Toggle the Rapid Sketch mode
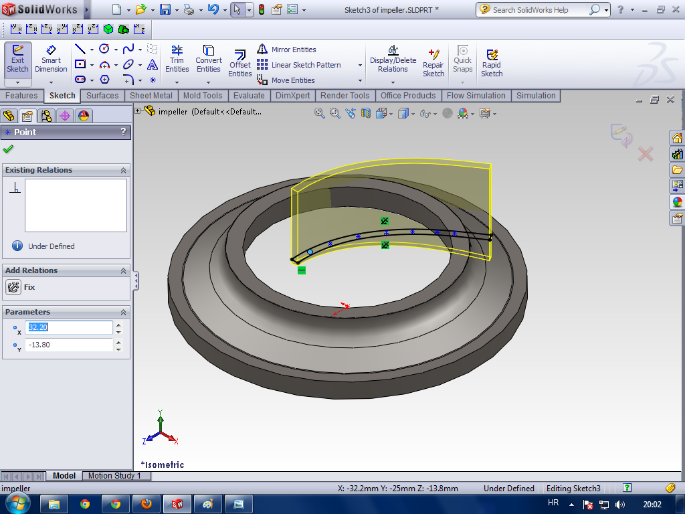 coord(492,63)
